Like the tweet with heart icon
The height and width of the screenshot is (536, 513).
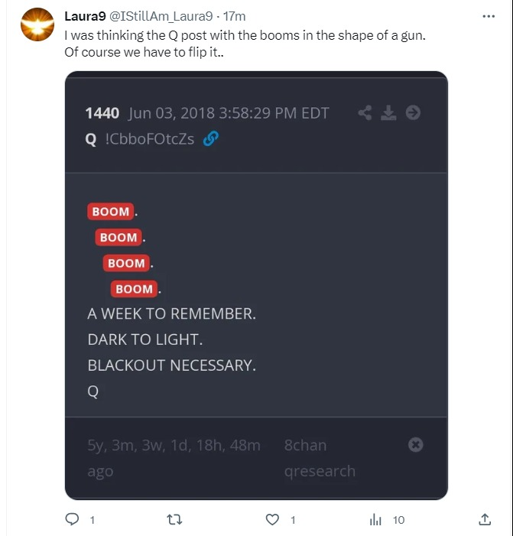point(273,520)
